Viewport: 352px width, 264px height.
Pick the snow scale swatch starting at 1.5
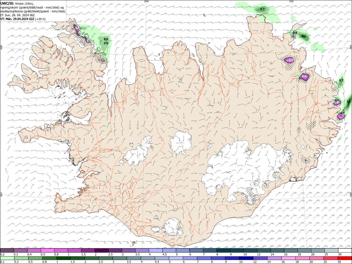(88, 251)
